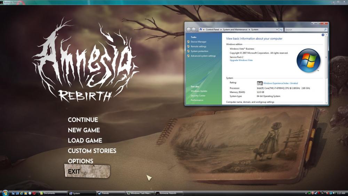348x196 pixels.
Task: Click scroll up arrow in System window
Action: tap(326, 35)
